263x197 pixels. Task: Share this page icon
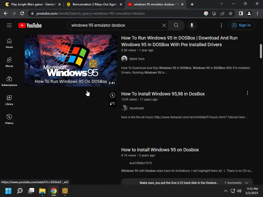pos(222,13)
